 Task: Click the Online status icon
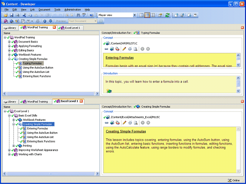point(229,180)
